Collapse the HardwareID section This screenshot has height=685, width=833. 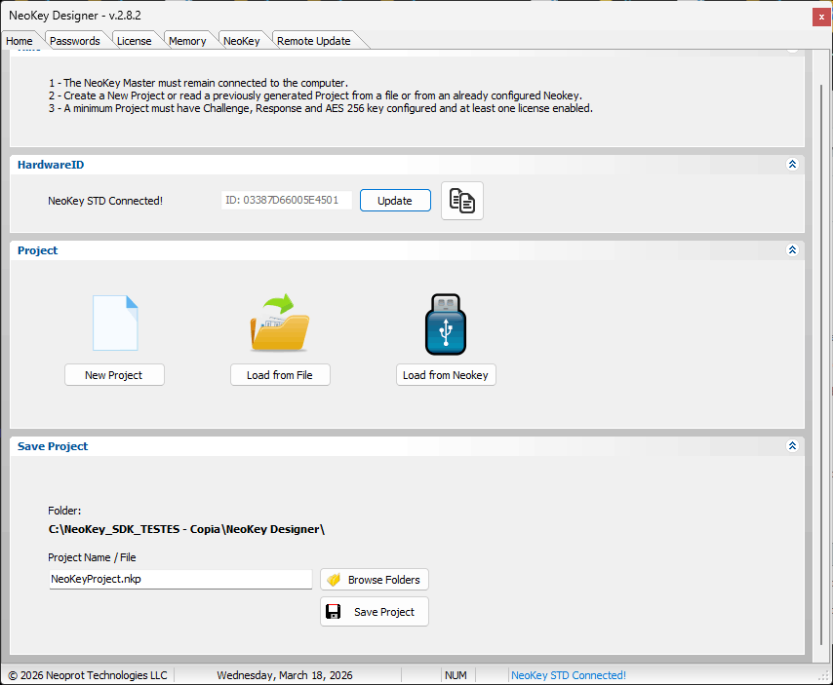792,166
